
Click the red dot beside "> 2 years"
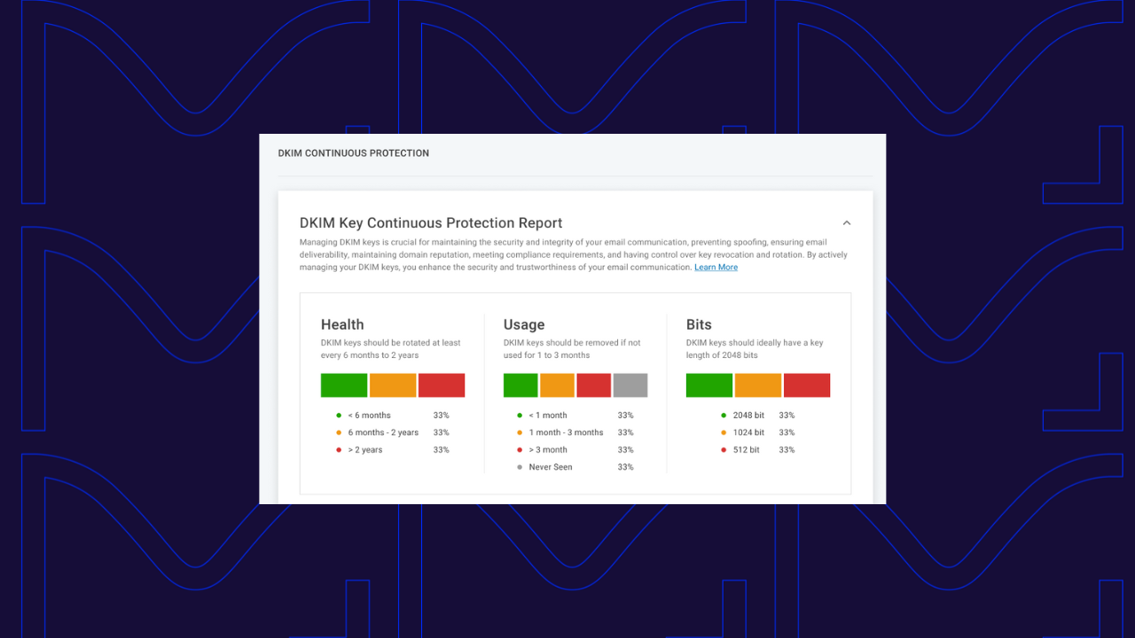[340, 449]
